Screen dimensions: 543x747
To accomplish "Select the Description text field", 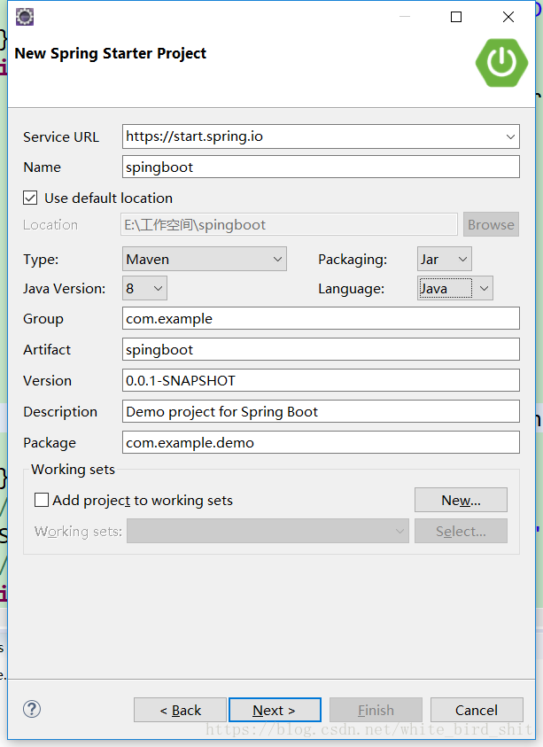I will tap(321, 411).
